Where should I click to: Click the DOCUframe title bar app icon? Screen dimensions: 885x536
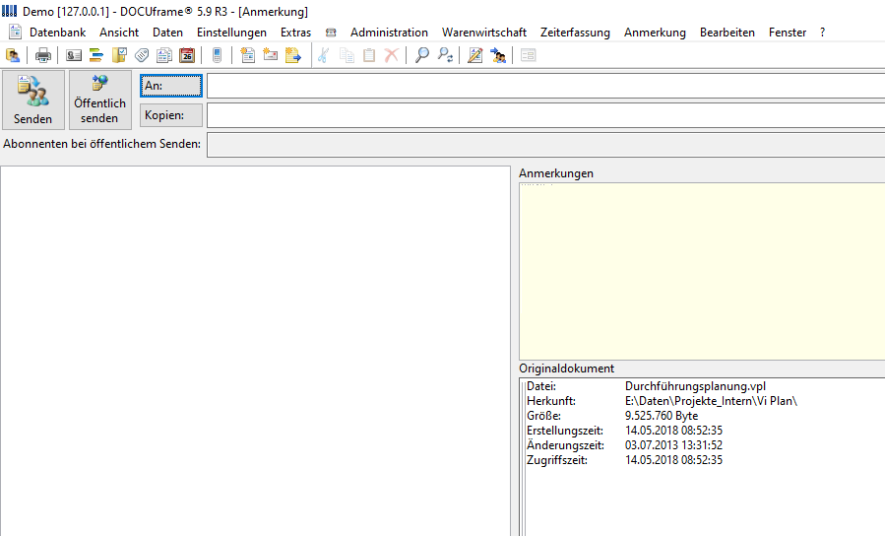(x=10, y=11)
